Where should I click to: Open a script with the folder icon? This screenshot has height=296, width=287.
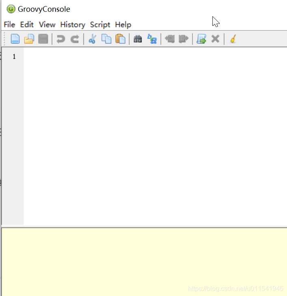coord(29,39)
